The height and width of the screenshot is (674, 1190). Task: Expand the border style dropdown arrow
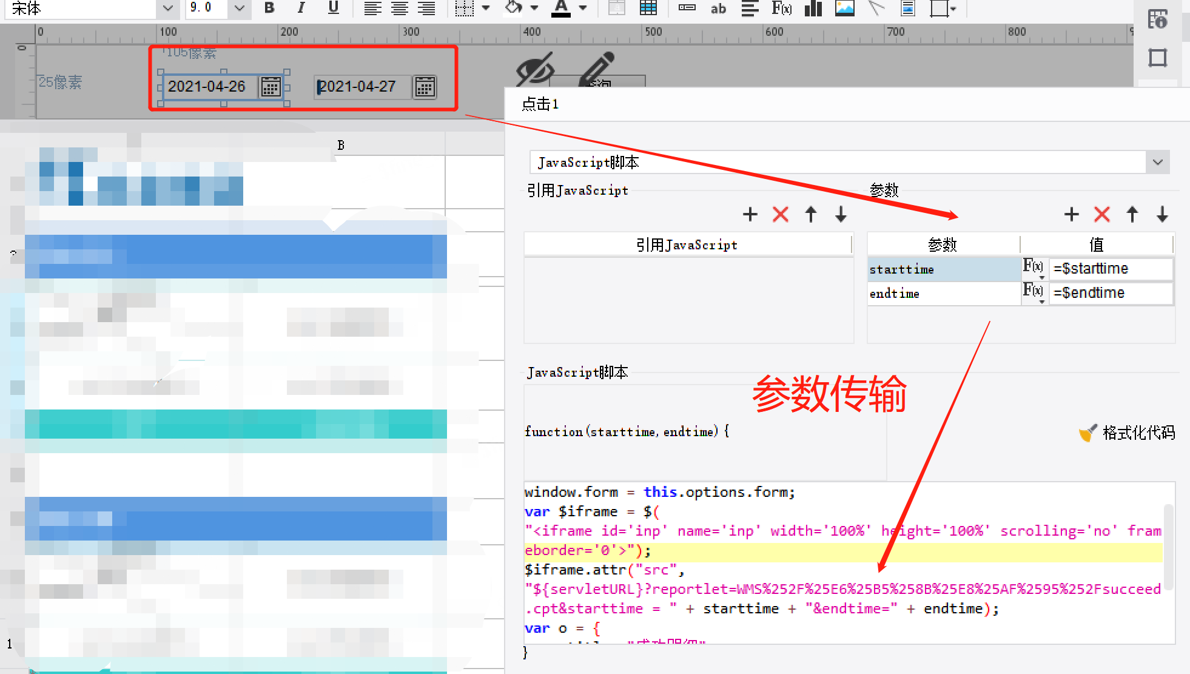[x=486, y=8]
